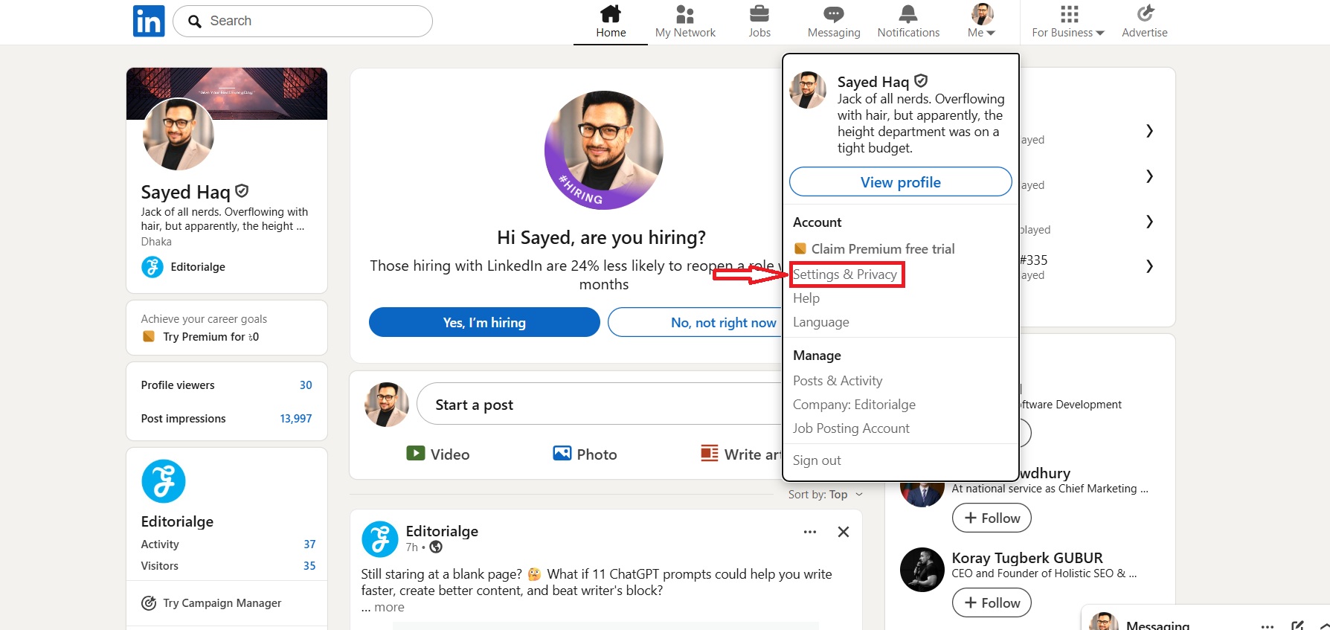Open Posts & Activity menu entry
The image size is (1330, 630).
click(x=838, y=381)
